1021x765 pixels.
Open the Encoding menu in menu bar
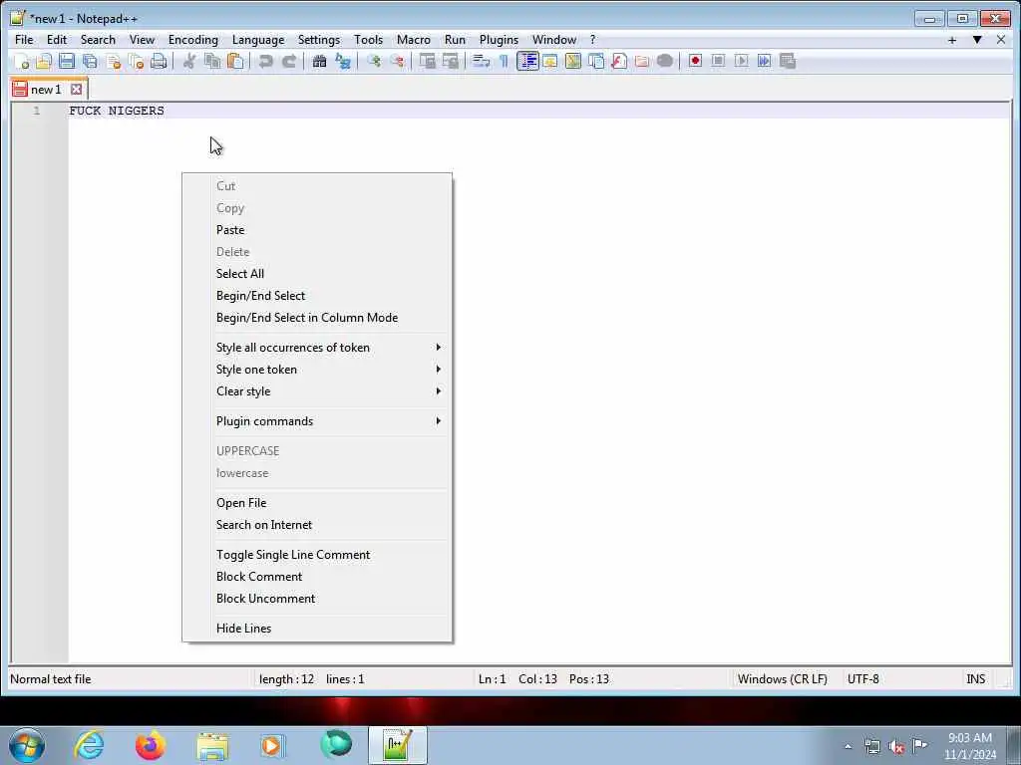[192, 40]
